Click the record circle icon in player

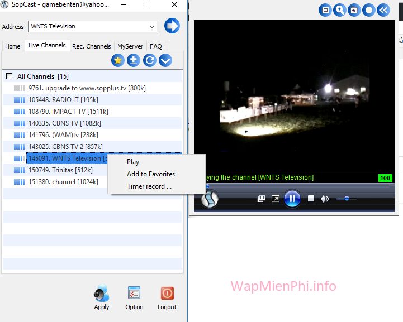pyautogui.click(x=369, y=10)
